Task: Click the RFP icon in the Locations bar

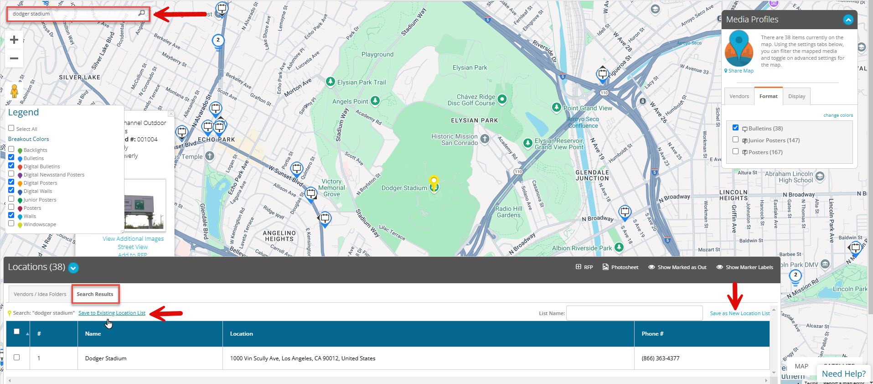Action: coord(578,267)
